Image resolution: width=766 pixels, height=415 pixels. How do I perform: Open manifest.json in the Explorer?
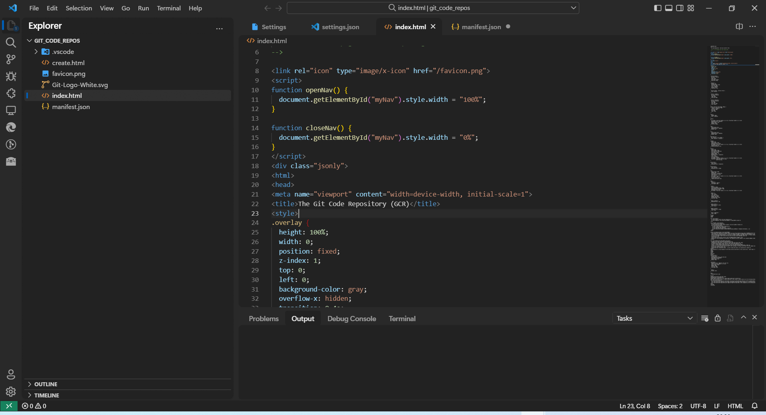[x=128, y=107]
